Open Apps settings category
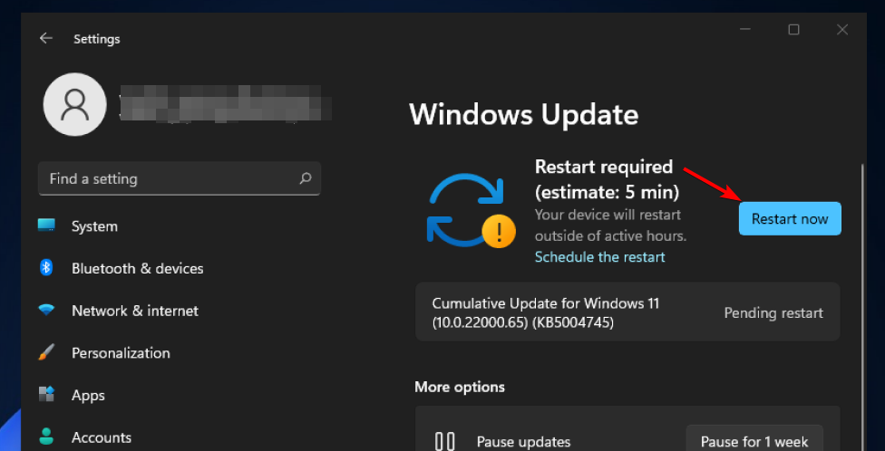Image resolution: width=885 pixels, height=451 pixels. [88, 395]
